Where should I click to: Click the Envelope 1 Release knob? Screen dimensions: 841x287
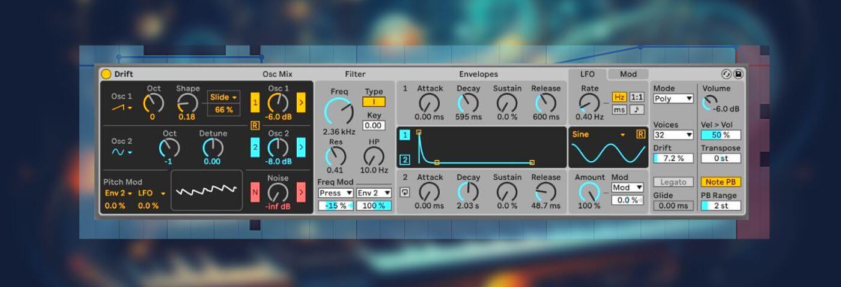tap(545, 103)
